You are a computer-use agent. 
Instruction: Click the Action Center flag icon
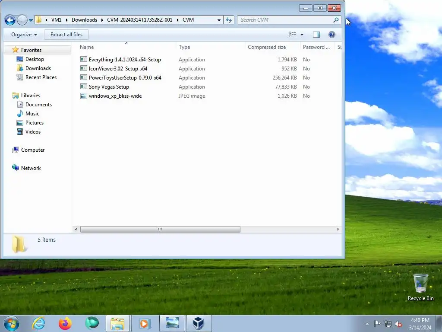point(377,324)
